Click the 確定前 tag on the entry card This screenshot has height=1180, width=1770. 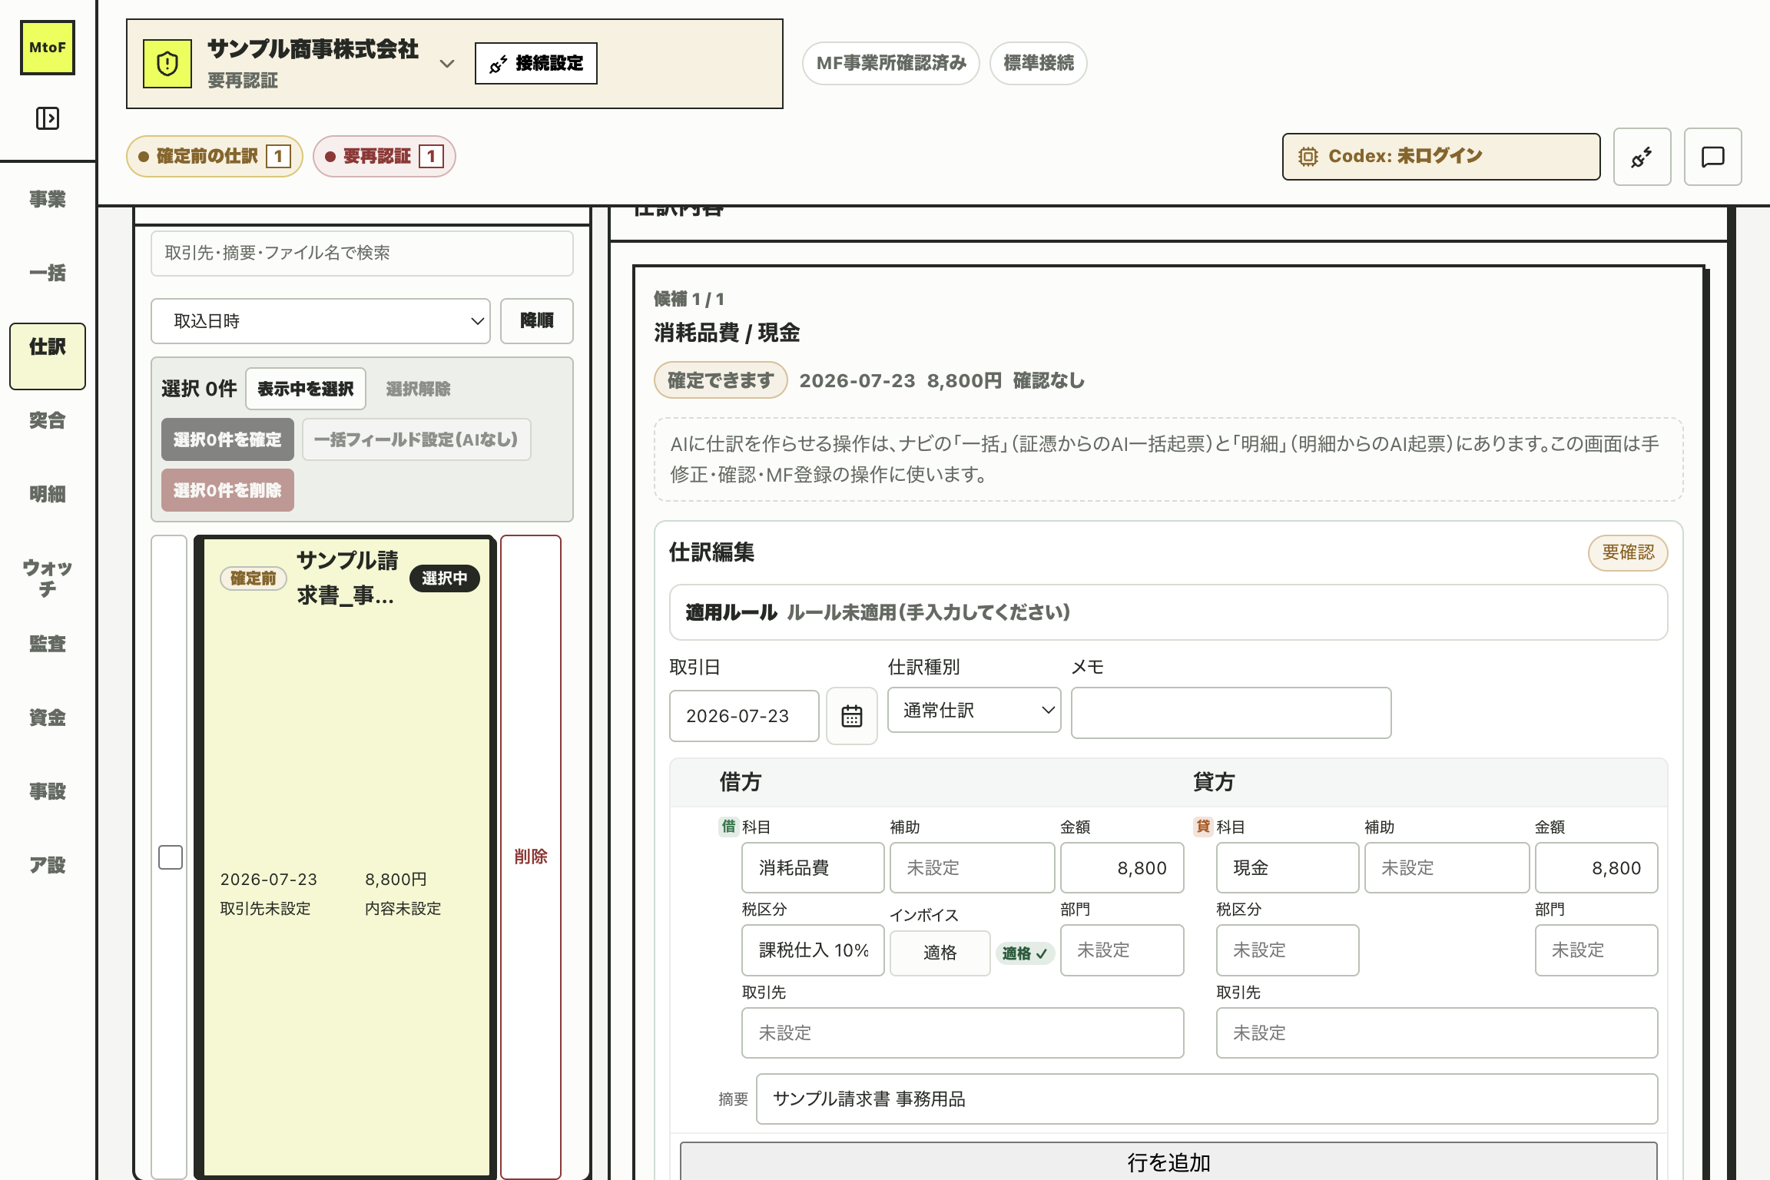[x=254, y=578]
